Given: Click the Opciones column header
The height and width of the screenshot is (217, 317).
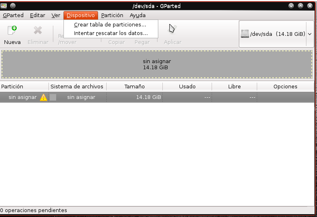Looking at the screenshot, I should [285, 86].
